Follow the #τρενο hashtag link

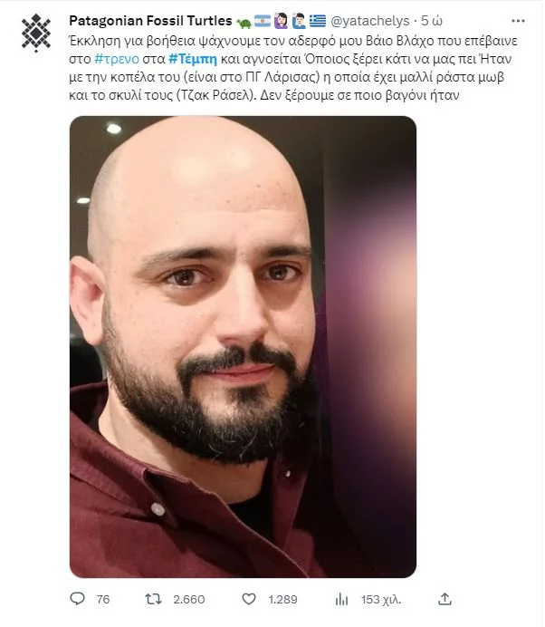point(117,59)
